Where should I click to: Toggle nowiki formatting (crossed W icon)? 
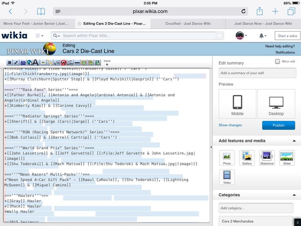pyautogui.click(x=63, y=63)
